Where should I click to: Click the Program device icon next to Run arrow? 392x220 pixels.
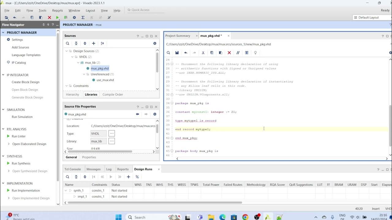(x=66, y=17)
